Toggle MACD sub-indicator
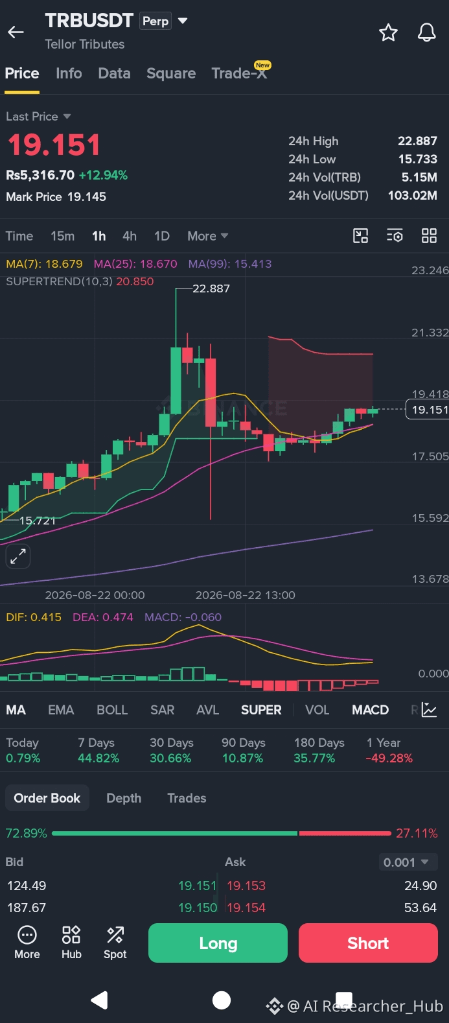 click(370, 710)
